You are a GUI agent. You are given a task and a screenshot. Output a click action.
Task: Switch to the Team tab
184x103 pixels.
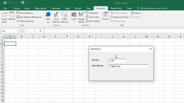pyautogui.click(x=129, y=8)
